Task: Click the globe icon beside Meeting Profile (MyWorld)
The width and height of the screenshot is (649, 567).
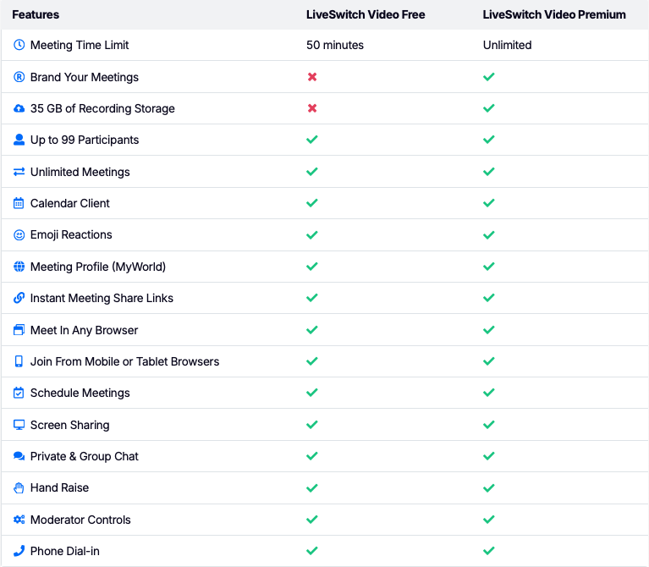Action: coord(19,267)
